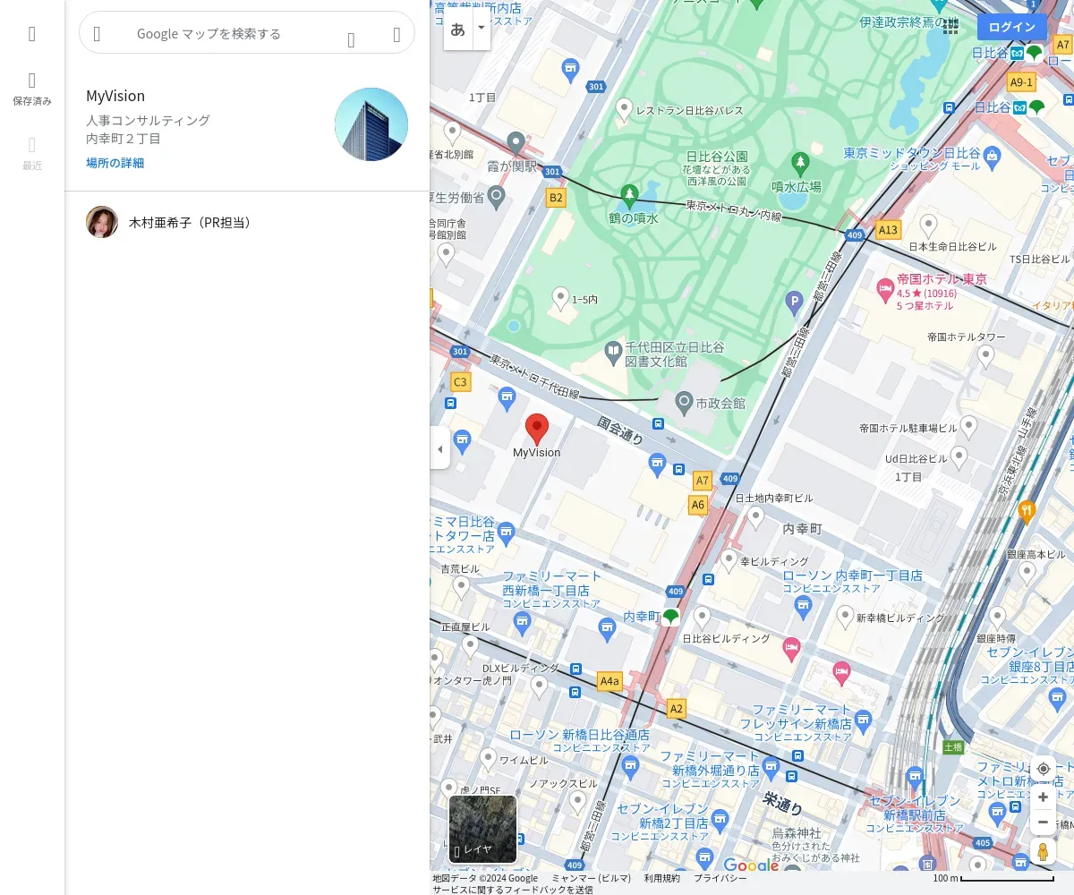This screenshot has height=895, width=1074.
Task: Collapse the side panel with arrow handle
Action: click(x=439, y=447)
